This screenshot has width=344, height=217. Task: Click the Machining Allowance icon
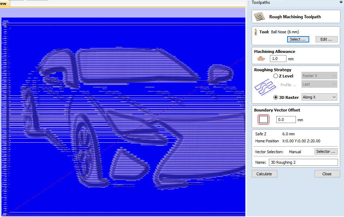[x=260, y=59]
